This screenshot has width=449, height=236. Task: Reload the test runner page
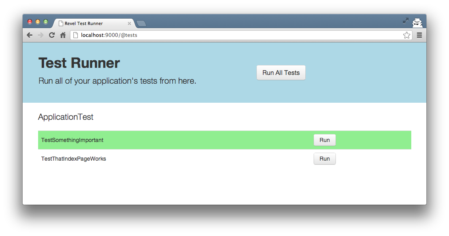(52, 35)
